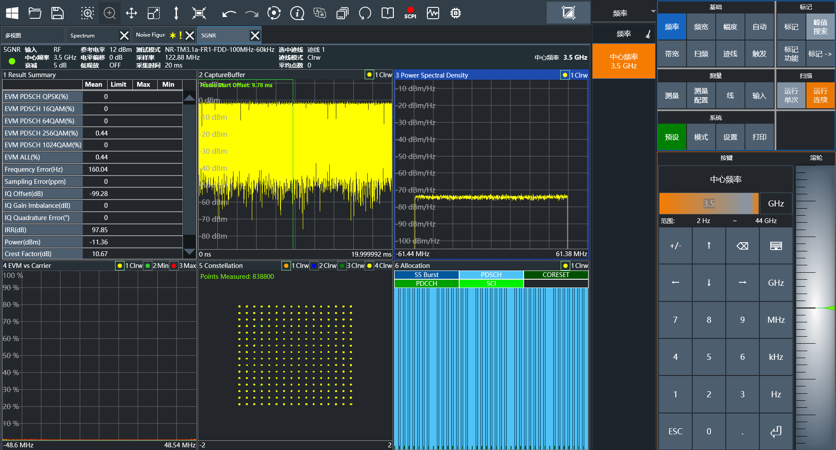Close the Noise Figure tab
This screenshot has width=836, height=450.
(x=190, y=35)
